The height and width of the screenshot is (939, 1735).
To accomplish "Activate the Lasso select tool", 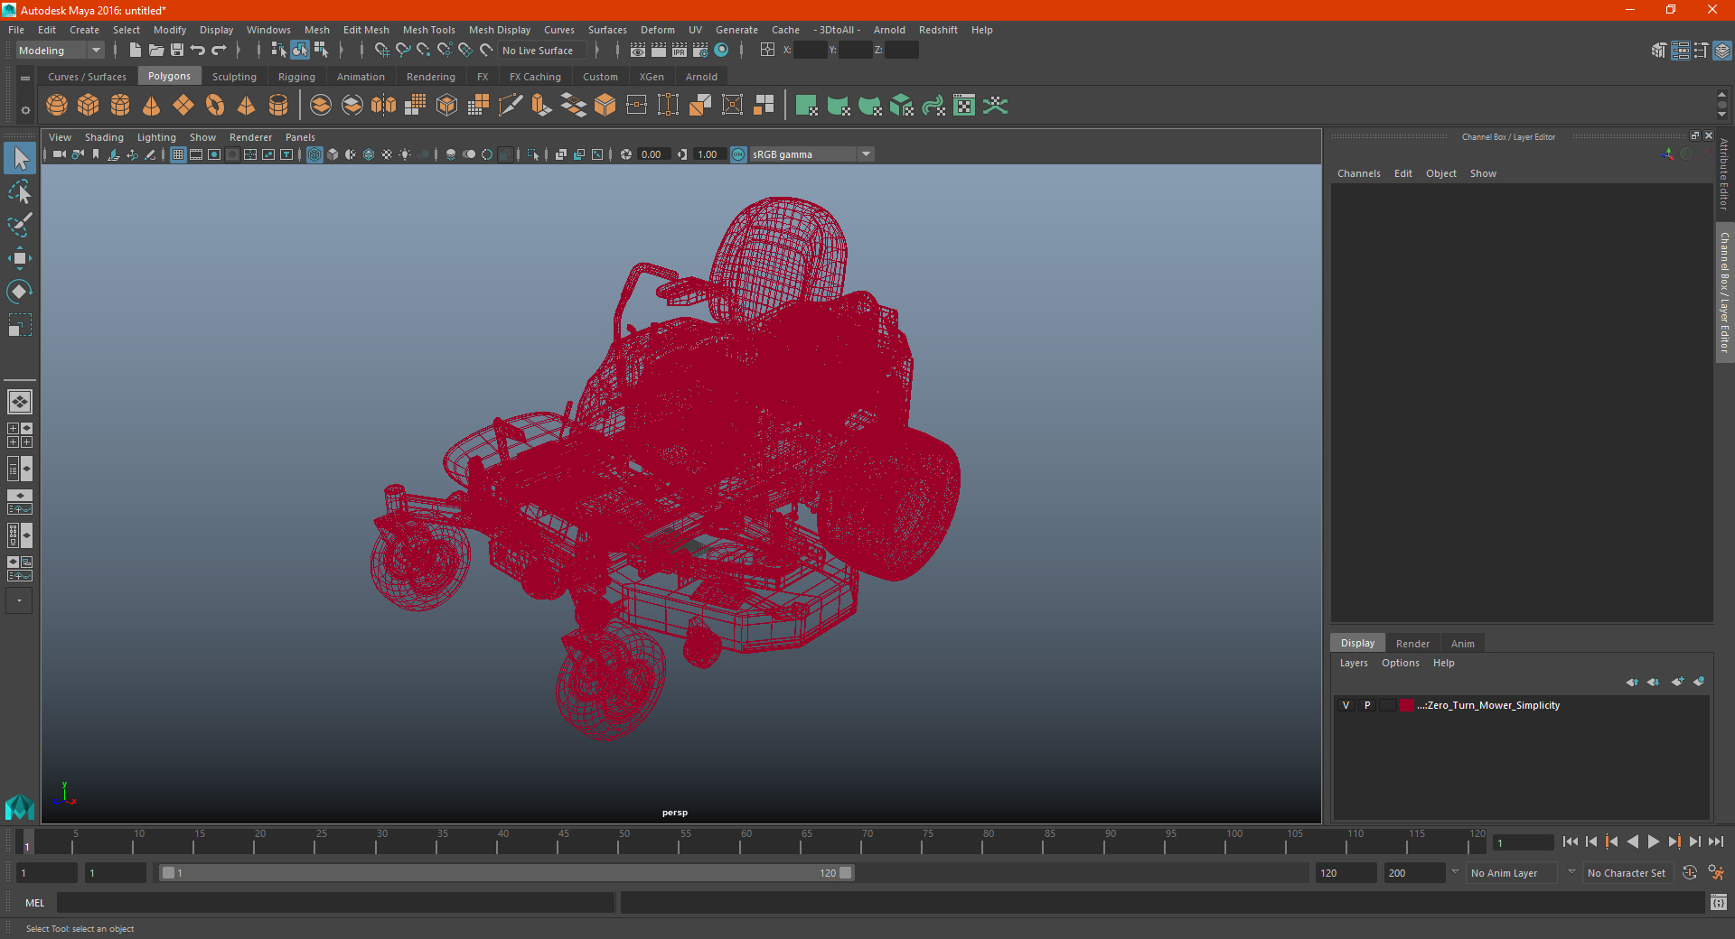I will 20,192.
